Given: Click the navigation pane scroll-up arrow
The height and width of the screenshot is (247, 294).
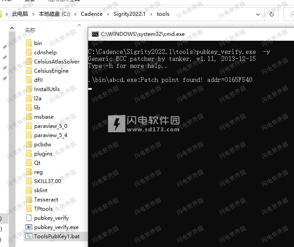Looking at the screenshot, I should [12, 28].
